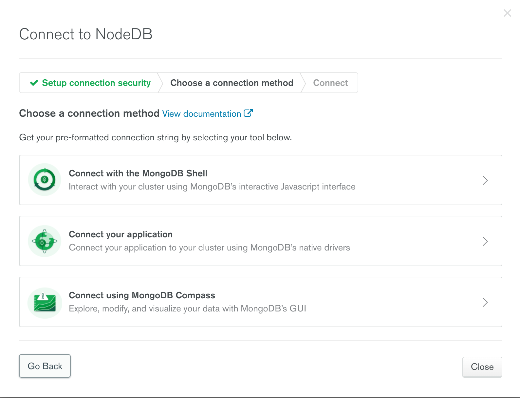
Task: Click the MongoDB Compass map icon
Action: pos(45,303)
